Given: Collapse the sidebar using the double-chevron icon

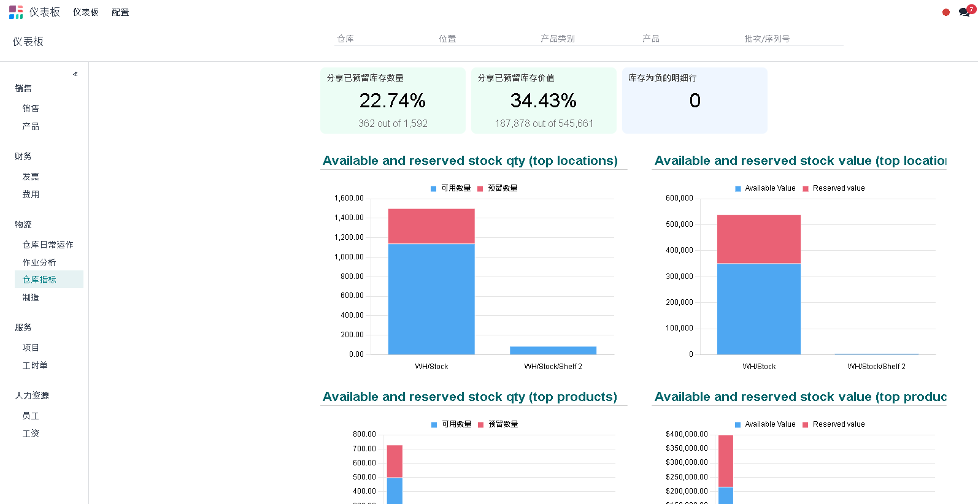Looking at the screenshot, I should [75, 74].
